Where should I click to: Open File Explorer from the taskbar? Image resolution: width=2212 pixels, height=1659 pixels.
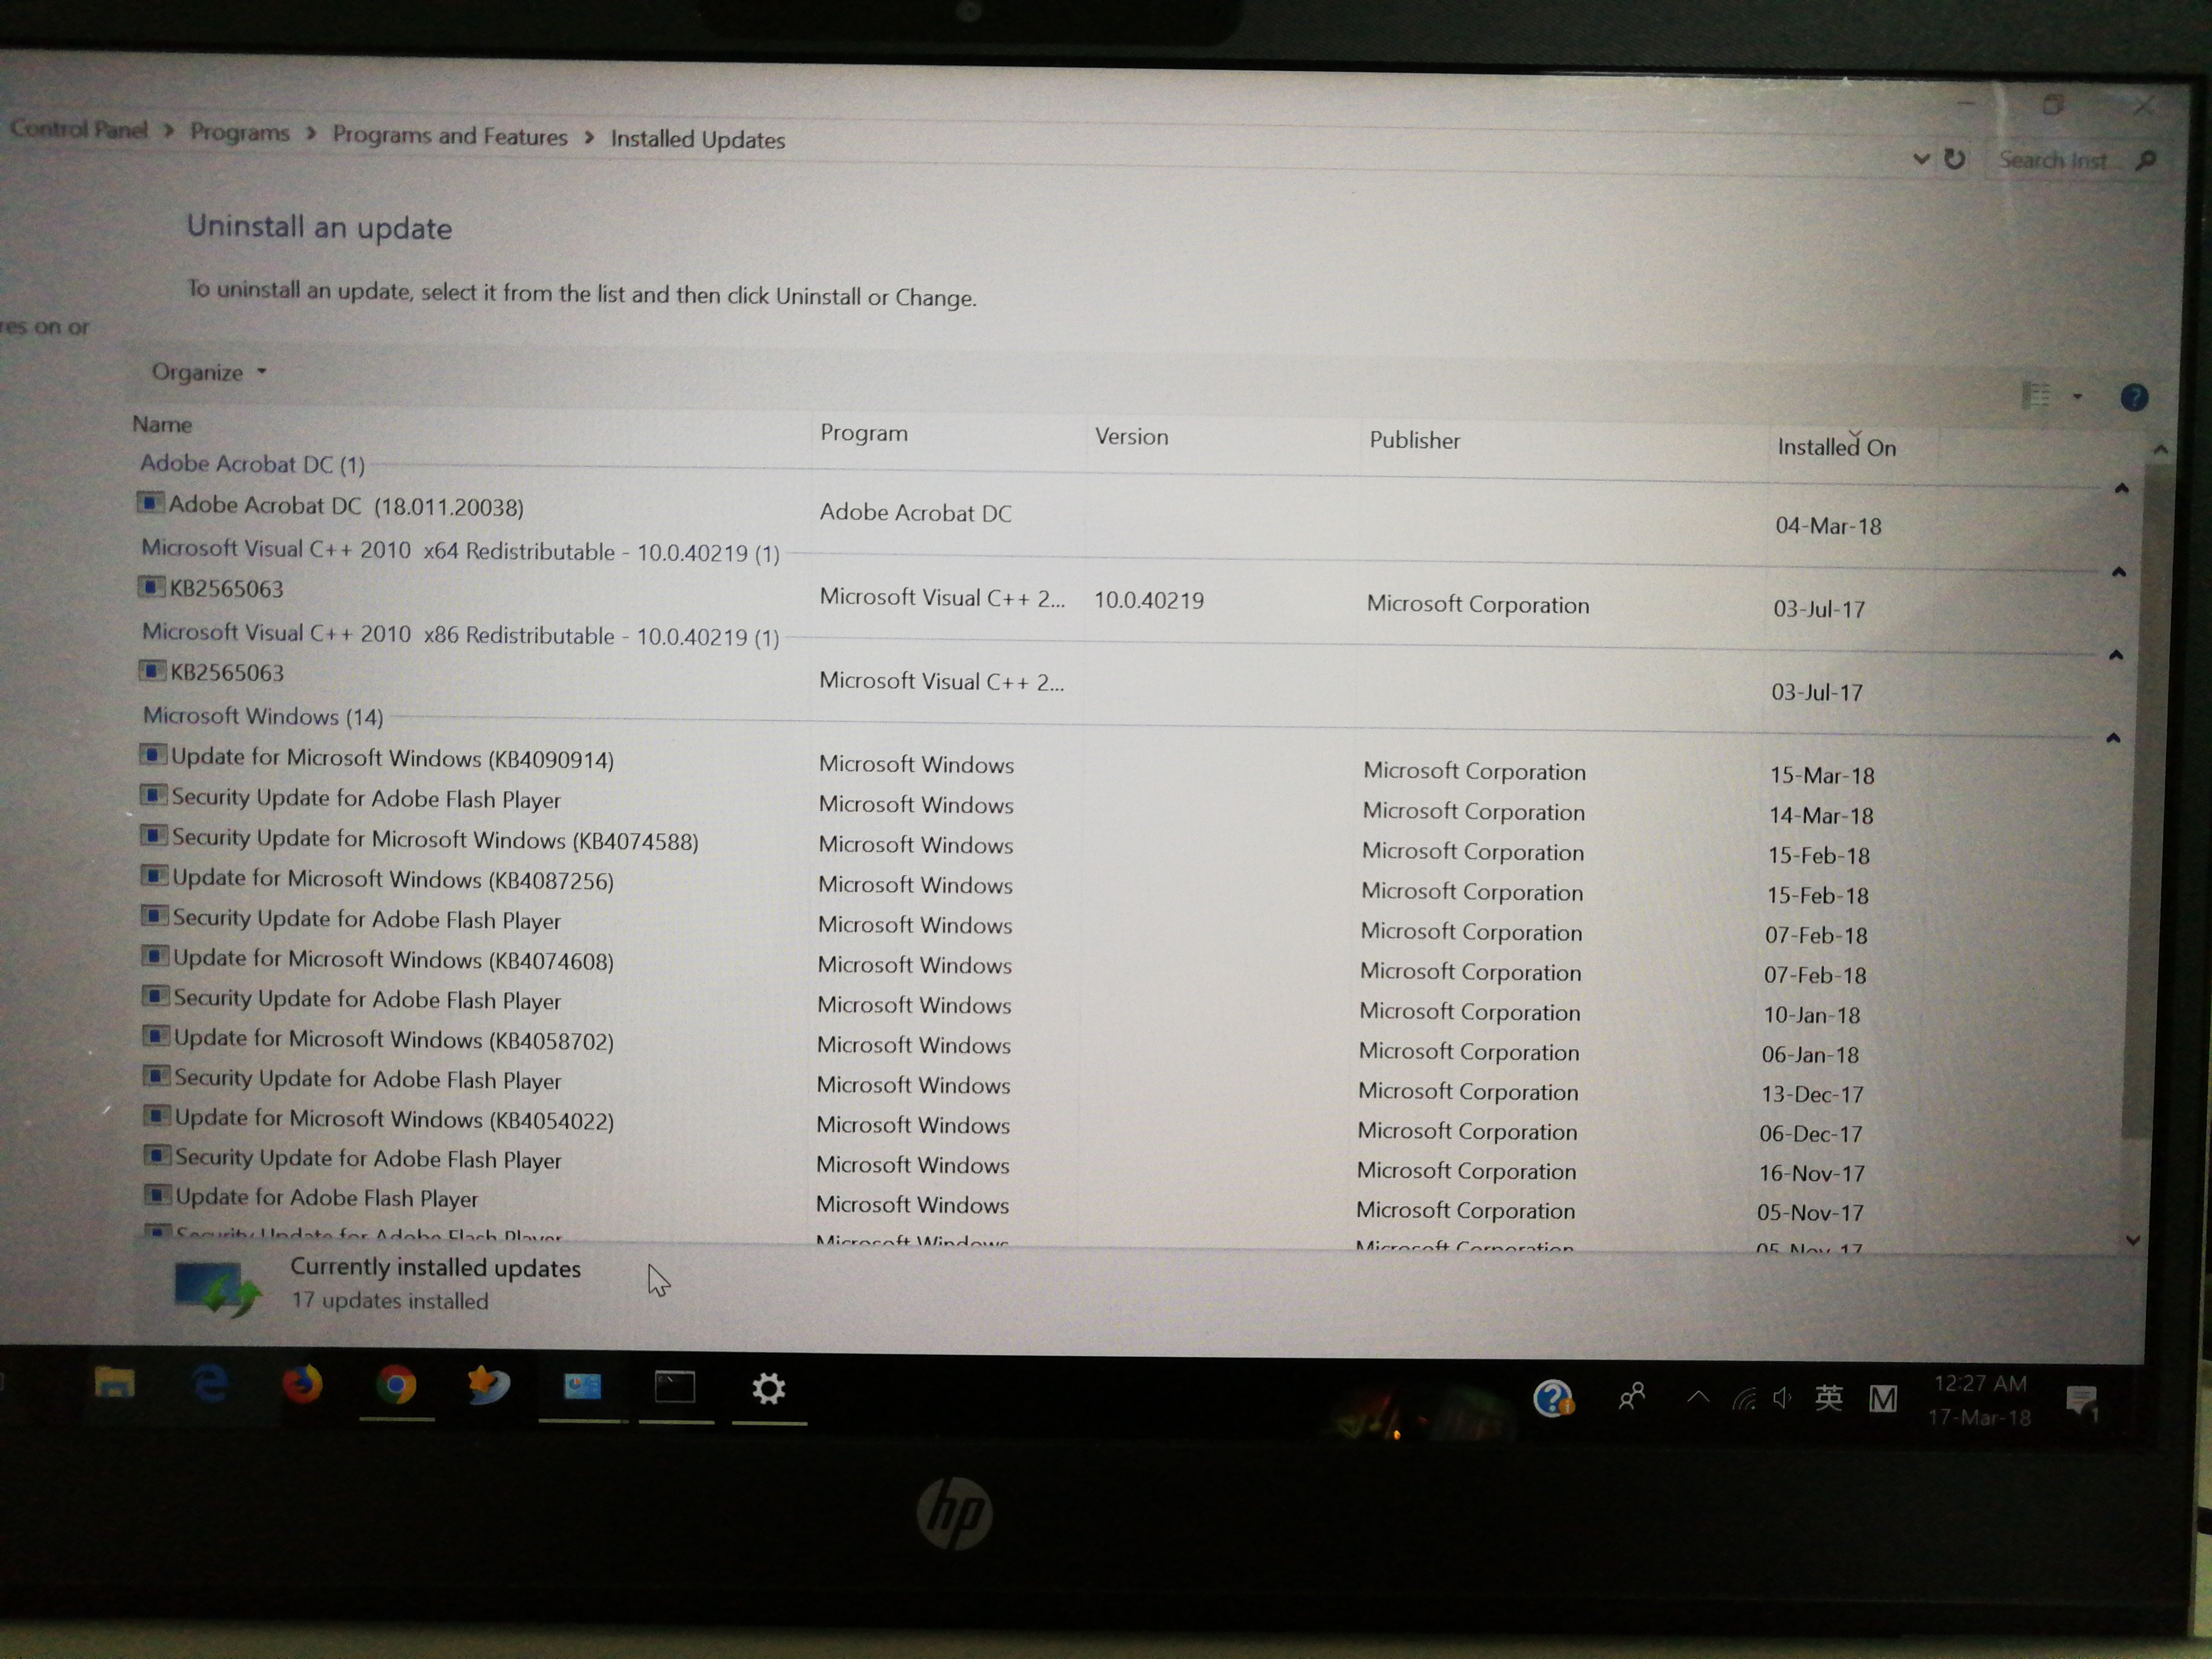pos(114,1383)
